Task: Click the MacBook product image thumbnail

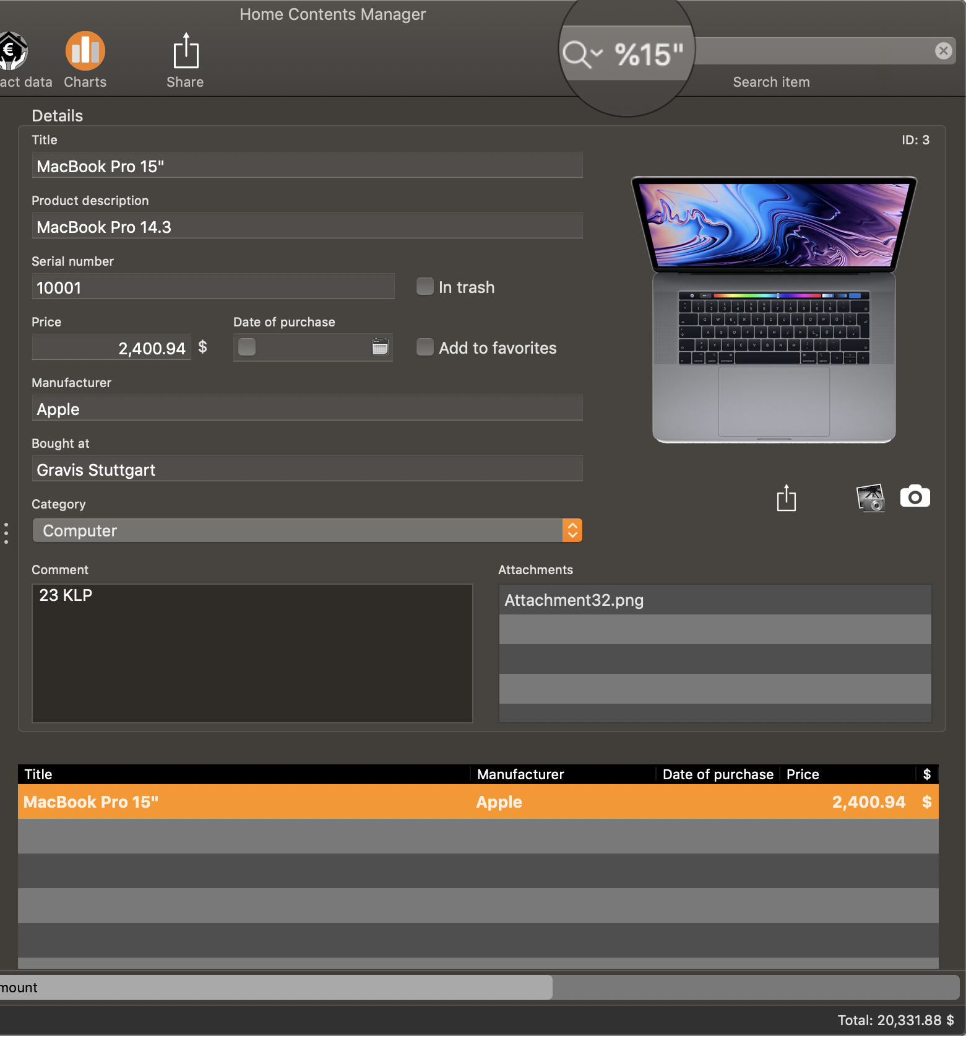Action: click(774, 310)
